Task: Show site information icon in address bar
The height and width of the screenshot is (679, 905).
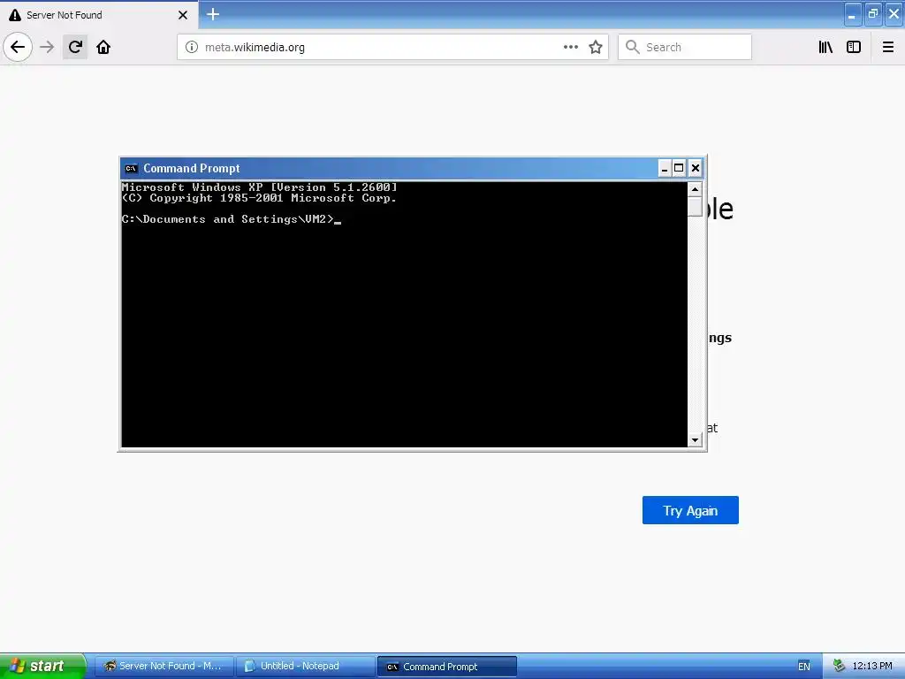Action: 192,48
